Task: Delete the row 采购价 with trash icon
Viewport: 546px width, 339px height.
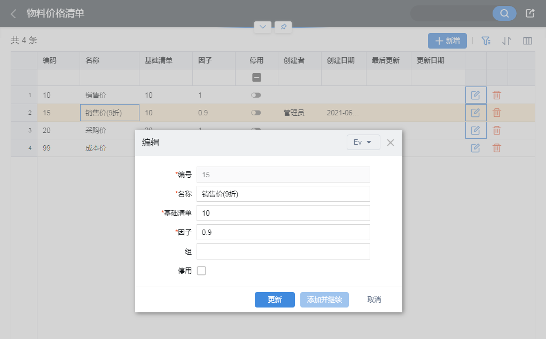Action: coord(497,130)
